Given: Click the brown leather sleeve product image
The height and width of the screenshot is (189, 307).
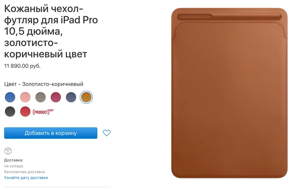Looking at the screenshot, I should (229, 93).
